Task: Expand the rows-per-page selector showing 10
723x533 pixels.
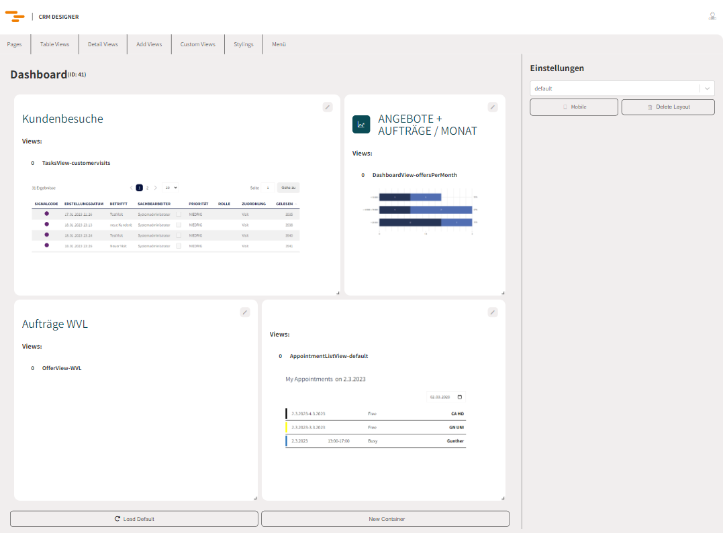Action: pyautogui.click(x=171, y=188)
